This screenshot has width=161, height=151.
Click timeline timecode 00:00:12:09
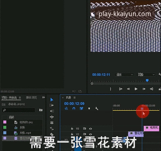(74, 104)
